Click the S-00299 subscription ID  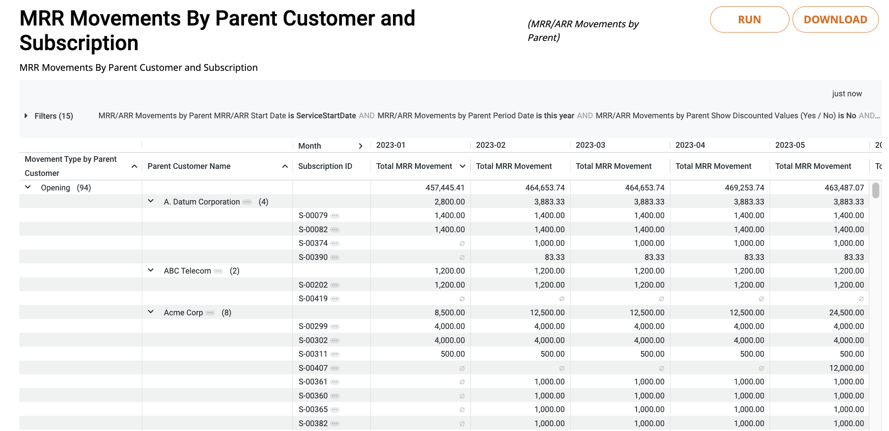click(313, 326)
